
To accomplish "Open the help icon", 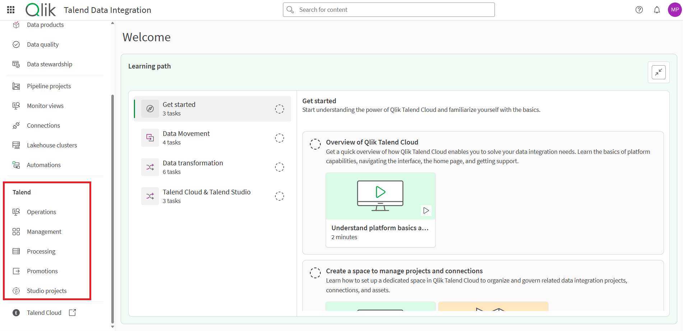I will point(639,10).
